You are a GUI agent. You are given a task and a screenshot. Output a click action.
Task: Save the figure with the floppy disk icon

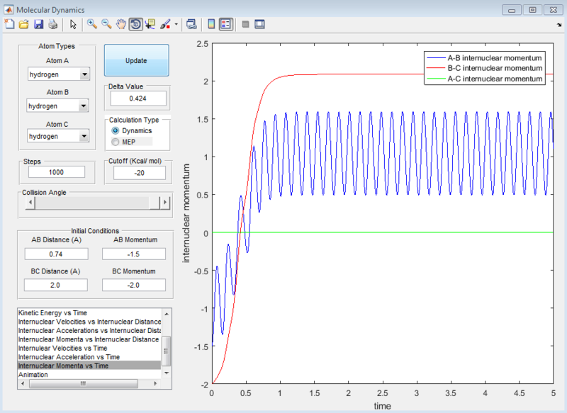[x=38, y=24]
